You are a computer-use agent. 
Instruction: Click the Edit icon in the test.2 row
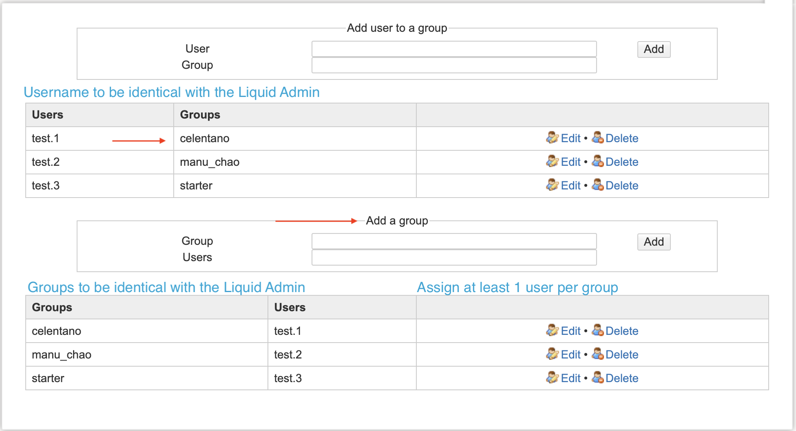click(x=552, y=162)
